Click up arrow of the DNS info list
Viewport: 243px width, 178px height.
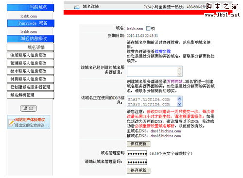click(x=179, y=99)
